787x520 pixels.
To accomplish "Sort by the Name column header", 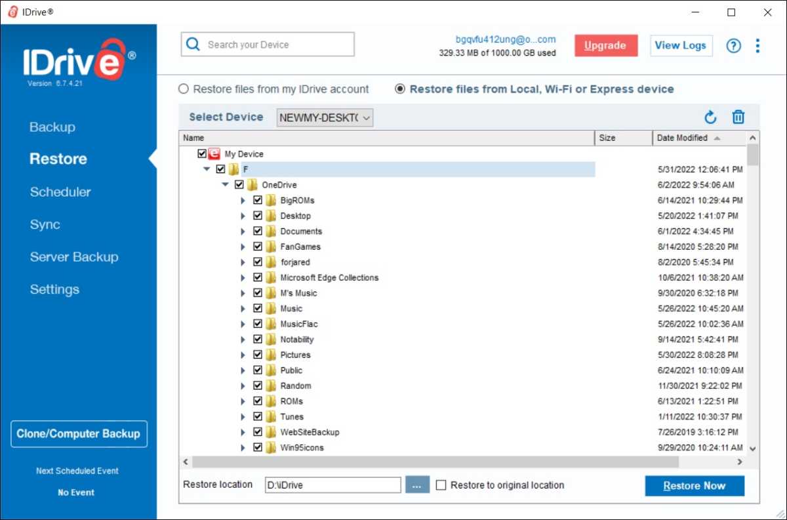I will 386,138.
